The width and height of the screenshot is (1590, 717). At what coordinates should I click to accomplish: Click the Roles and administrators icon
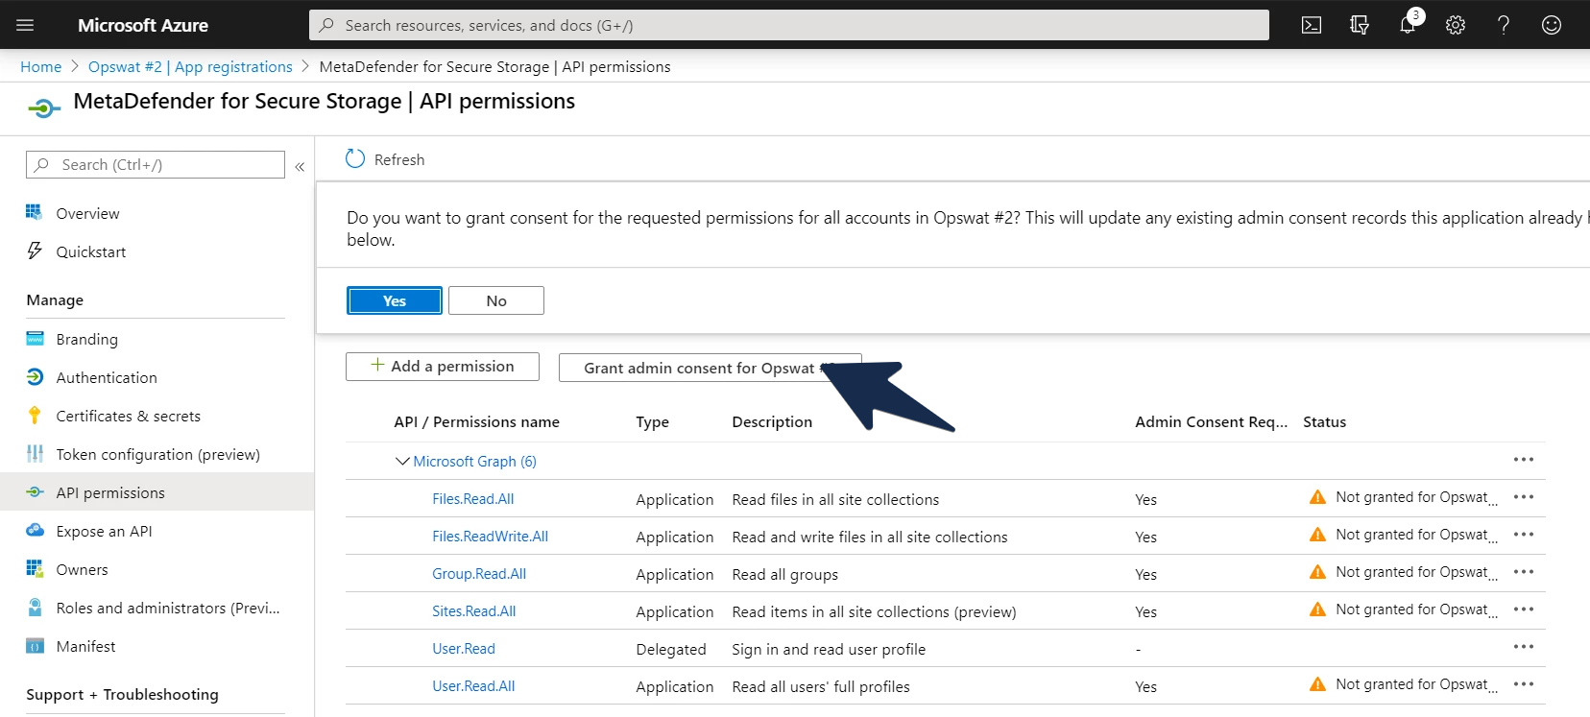coord(35,607)
